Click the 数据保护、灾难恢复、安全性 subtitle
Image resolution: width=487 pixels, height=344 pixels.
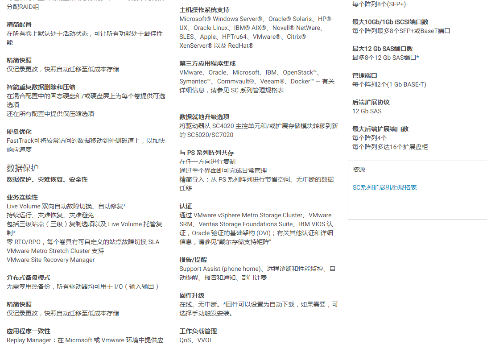tap(47, 179)
